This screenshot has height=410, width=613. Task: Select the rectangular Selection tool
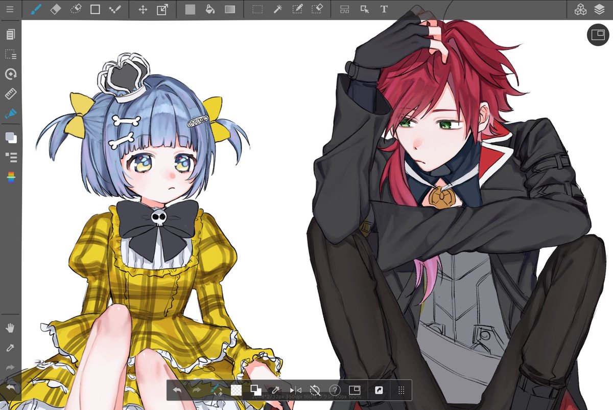[x=257, y=9]
